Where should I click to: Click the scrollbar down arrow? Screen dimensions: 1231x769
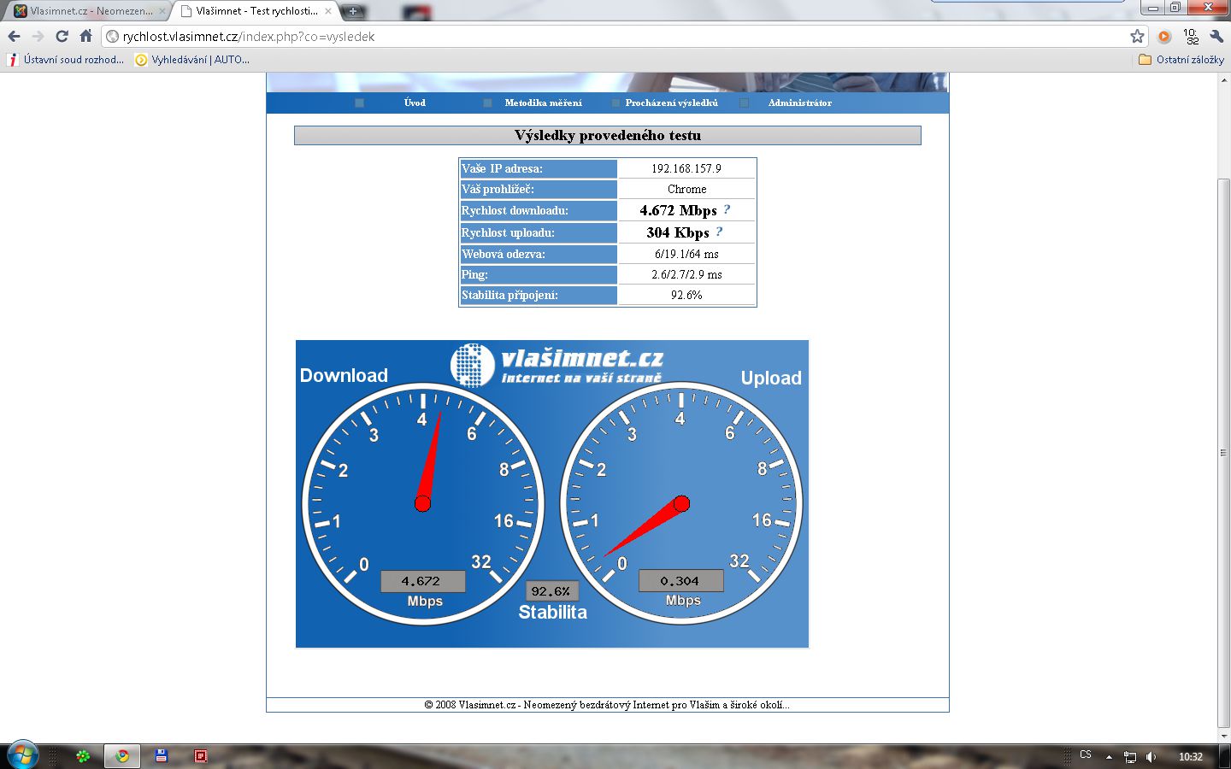1224,736
